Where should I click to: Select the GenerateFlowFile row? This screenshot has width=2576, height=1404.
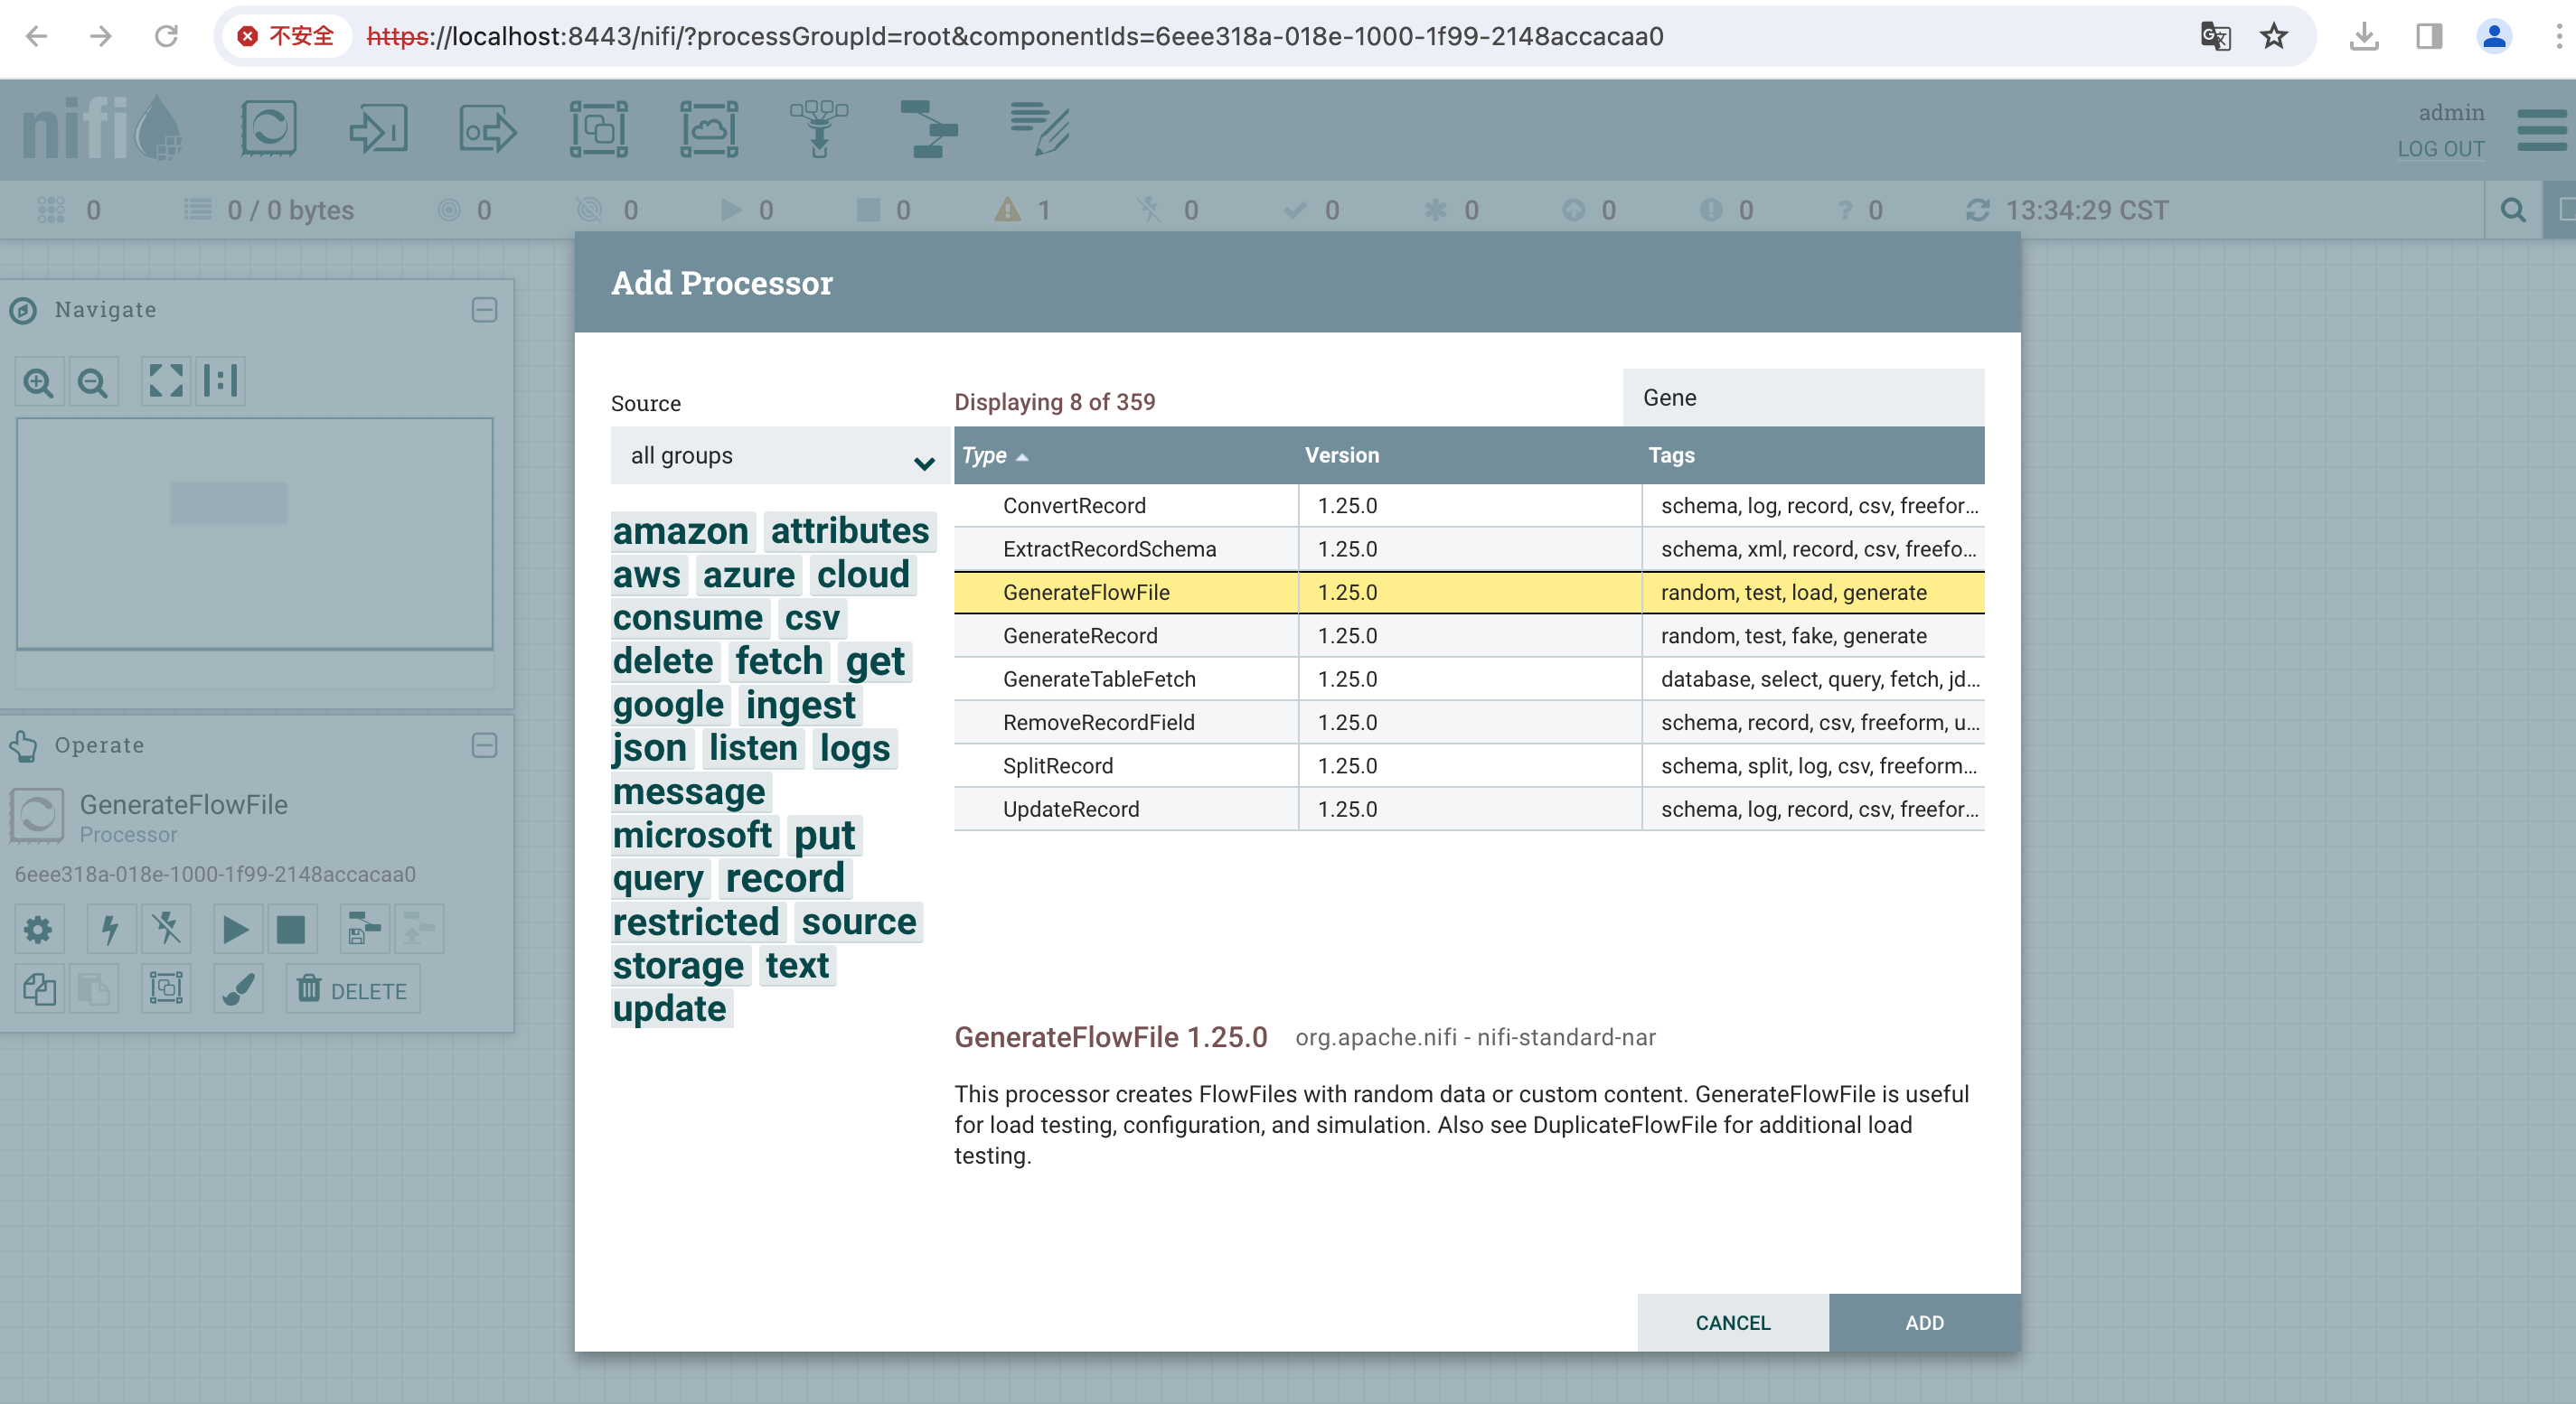(1469, 593)
